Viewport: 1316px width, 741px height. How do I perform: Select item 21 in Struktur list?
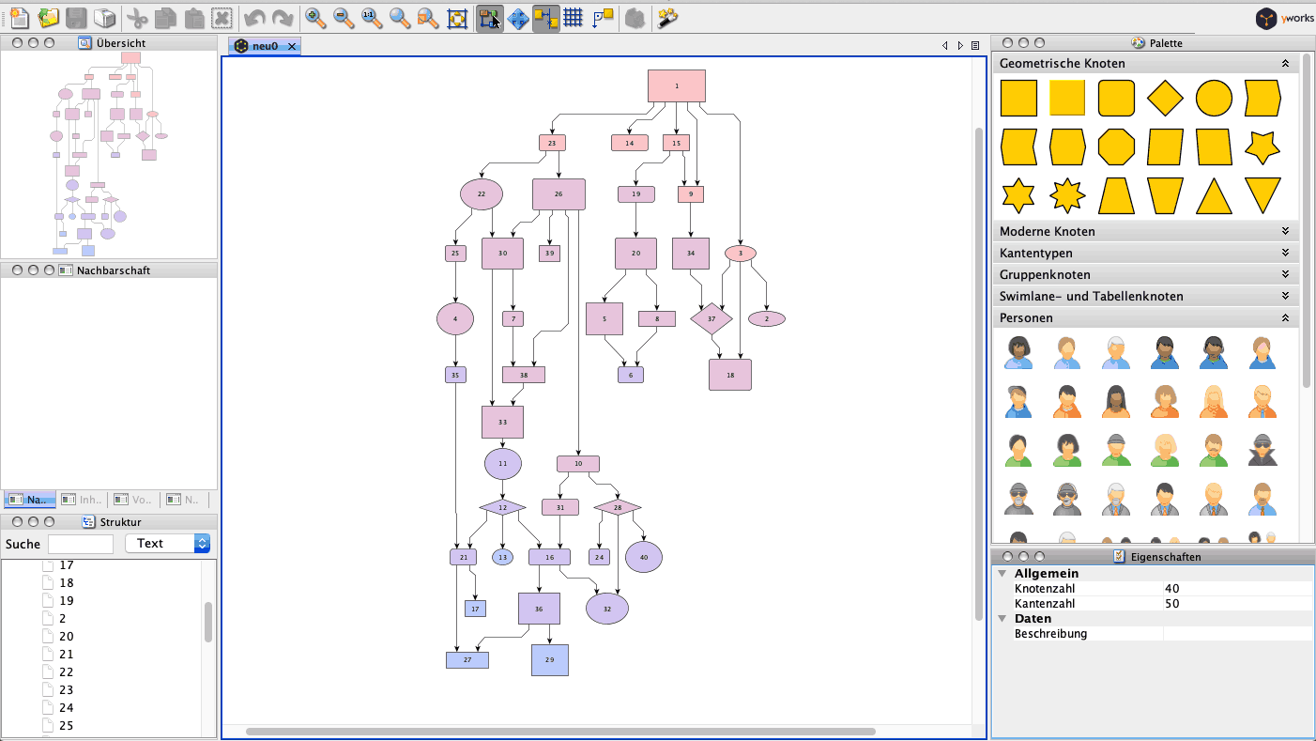[67, 655]
